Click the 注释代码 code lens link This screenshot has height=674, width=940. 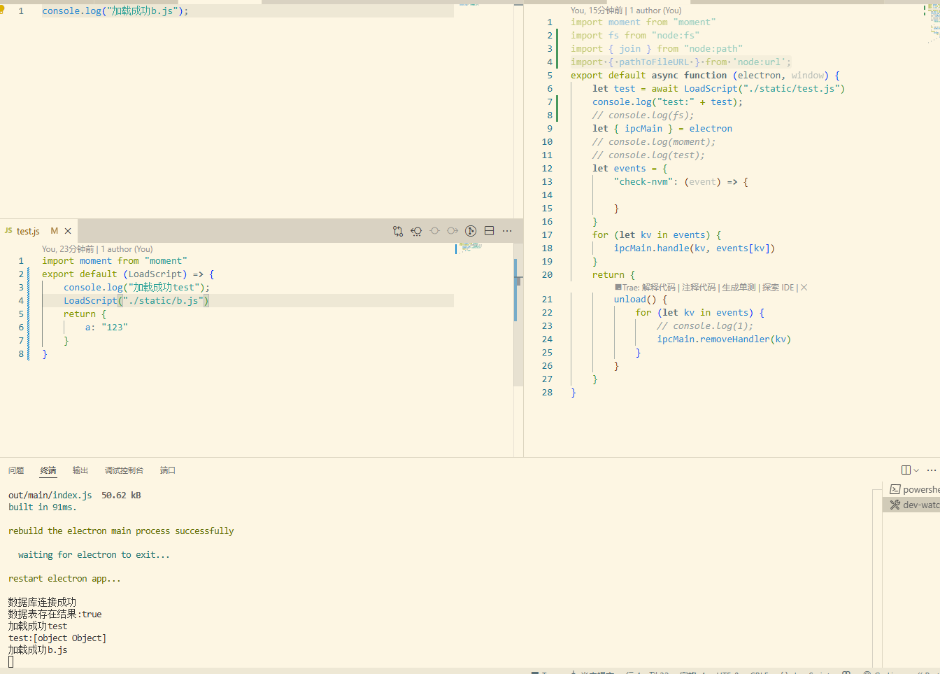pyautogui.click(x=699, y=288)
